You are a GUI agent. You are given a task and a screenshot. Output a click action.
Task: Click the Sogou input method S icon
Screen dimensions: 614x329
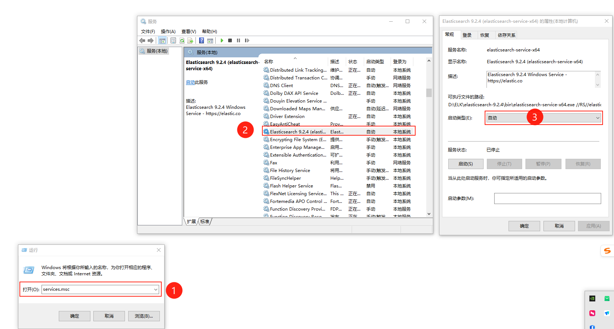(x=607, y=251)
